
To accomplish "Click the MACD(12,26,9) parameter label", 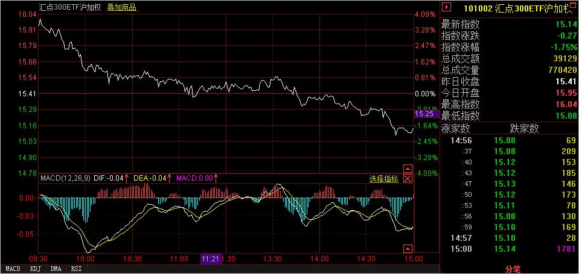I will tap(65, 179).
